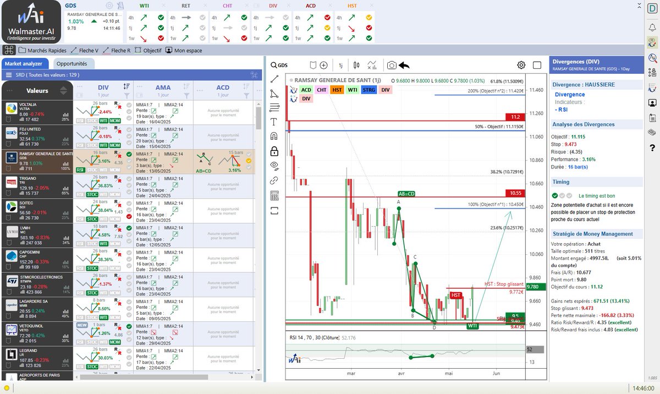
Task: Click the flag icon beside the GDS search
Action: tap(313, 65)
